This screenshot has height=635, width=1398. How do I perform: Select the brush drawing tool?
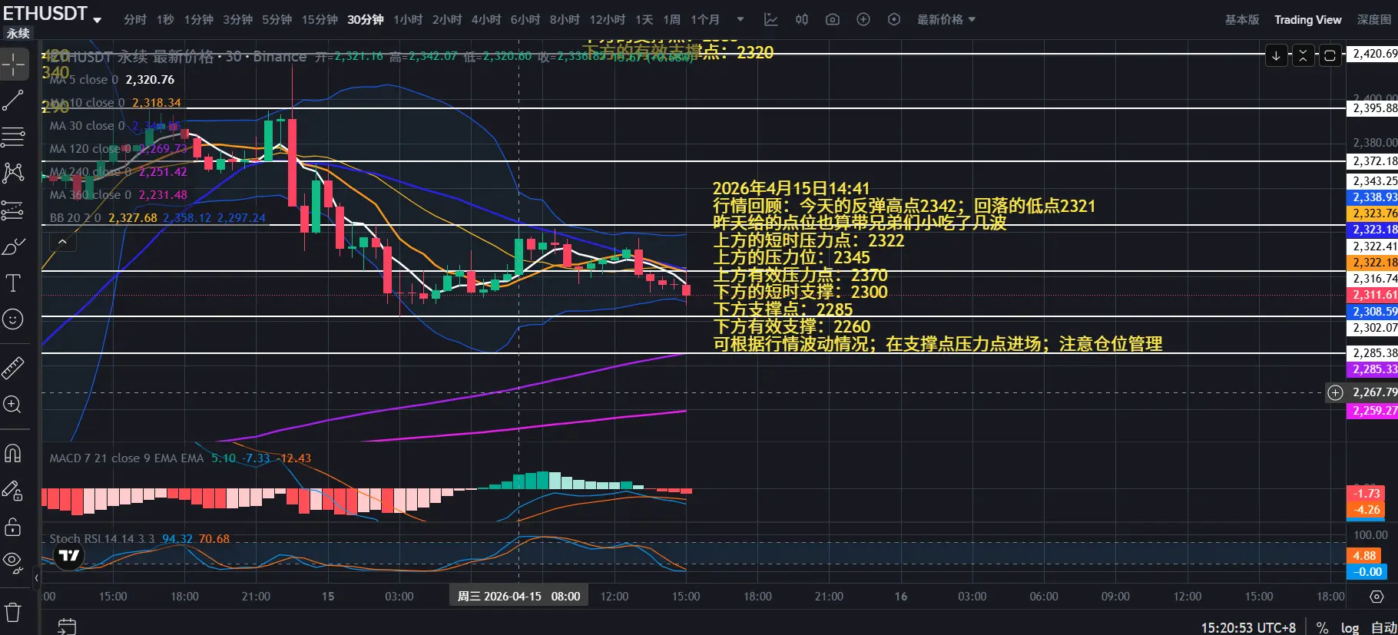(14, 246)
